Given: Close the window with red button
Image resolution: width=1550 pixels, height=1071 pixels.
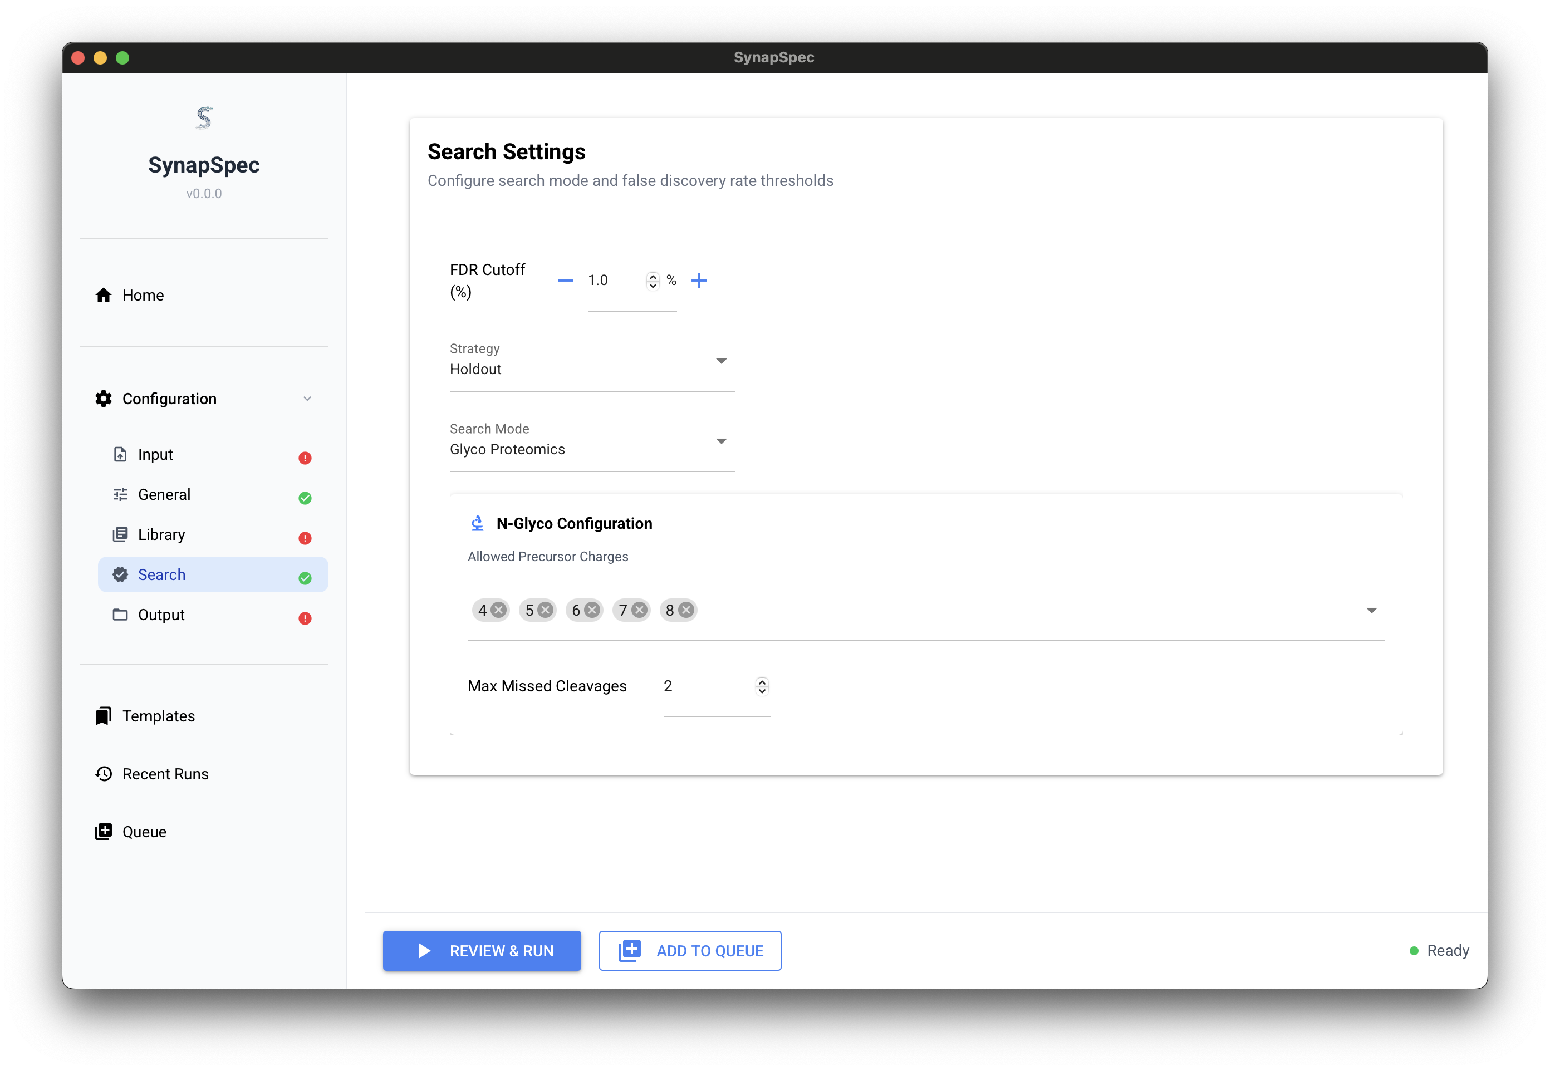Looking at the screenshot, I should coord(78,58).
